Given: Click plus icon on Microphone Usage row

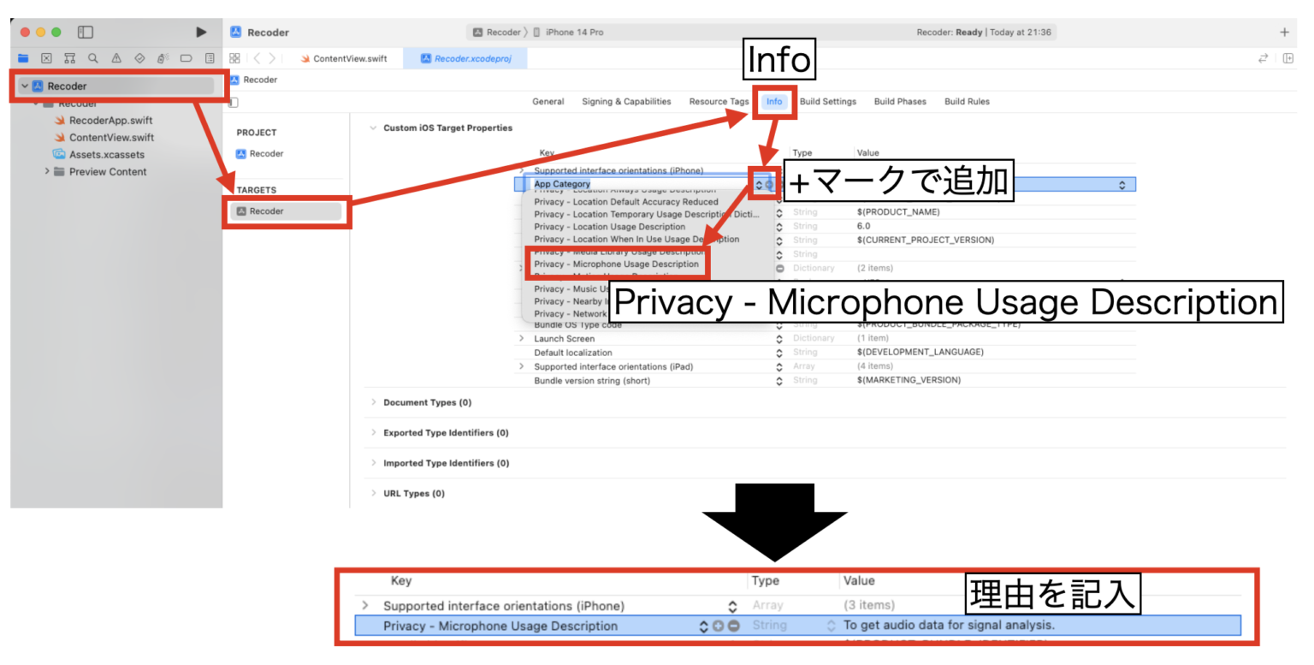Looking at the screenshot, I should tap(719, 626).
